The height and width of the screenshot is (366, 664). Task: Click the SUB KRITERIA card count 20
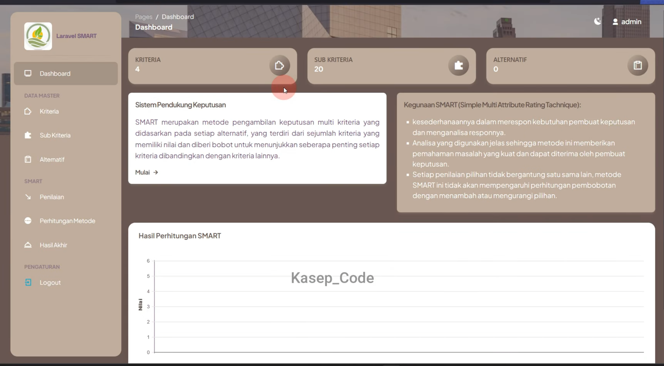click(319, 69)
